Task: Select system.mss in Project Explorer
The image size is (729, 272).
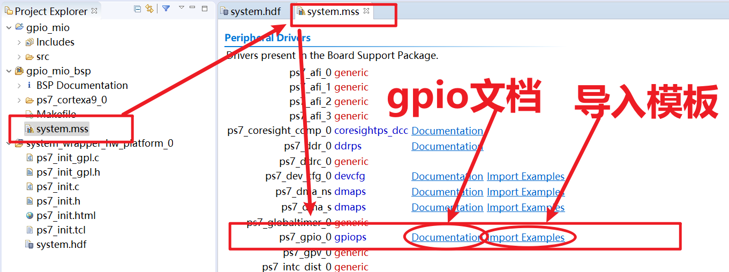Action: pos(62,129)
